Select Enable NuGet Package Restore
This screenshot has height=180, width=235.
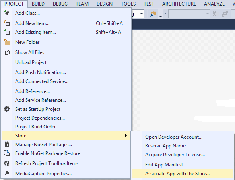coord(66,153)
